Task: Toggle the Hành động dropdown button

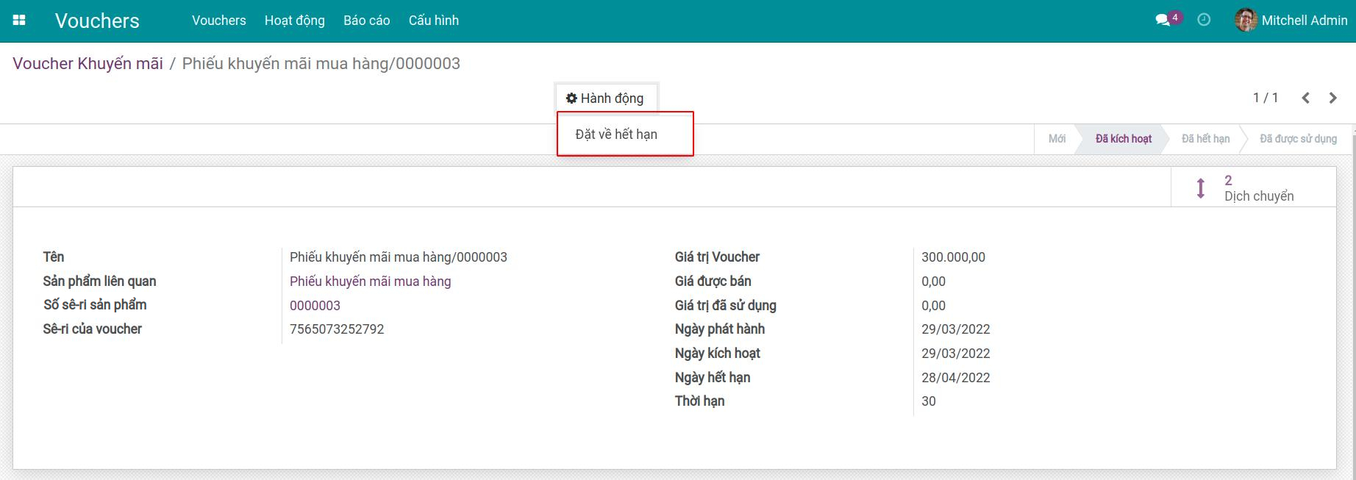Action: click(605, 98)
